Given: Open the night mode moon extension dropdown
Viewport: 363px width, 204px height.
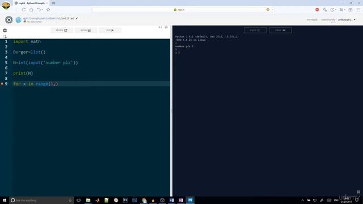Looking at the screenshot, I should tap(333, 10).
